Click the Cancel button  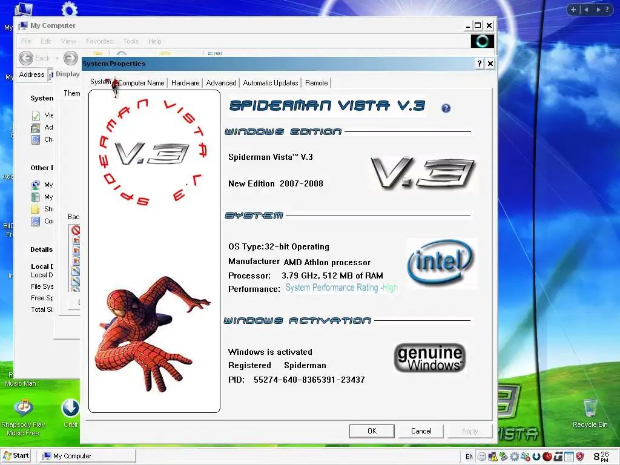pos(421,431)
